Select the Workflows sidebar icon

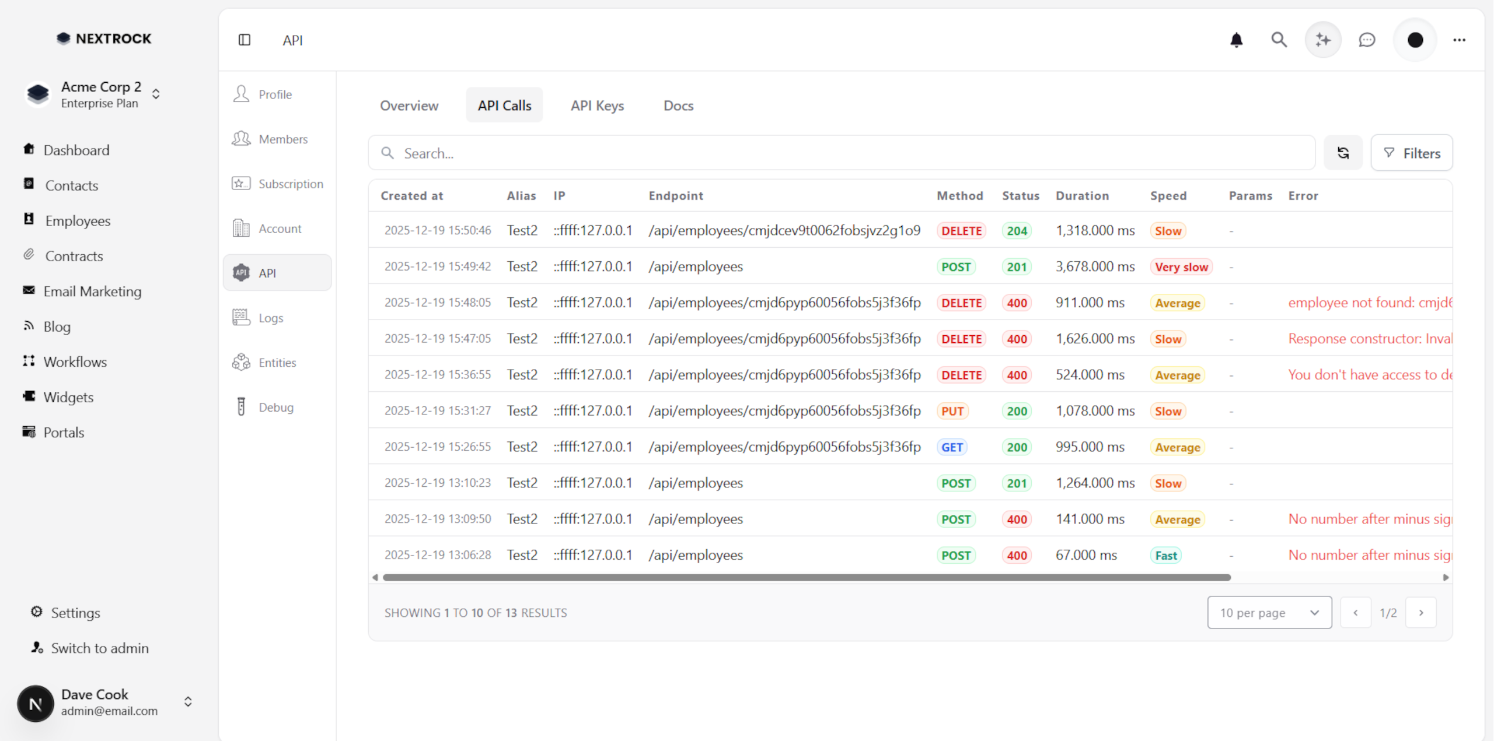pos(29,361)
